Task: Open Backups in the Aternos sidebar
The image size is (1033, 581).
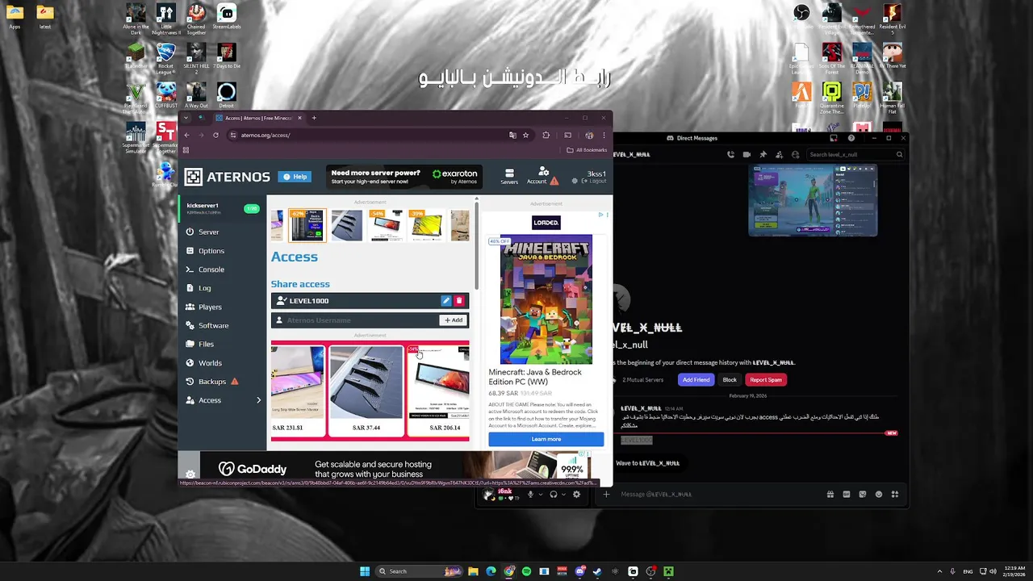Action: click(212, 382)
